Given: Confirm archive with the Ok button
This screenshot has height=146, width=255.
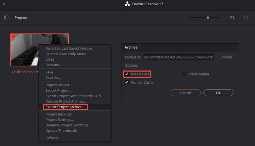Looking at the screenshot, I should (218, 93).
